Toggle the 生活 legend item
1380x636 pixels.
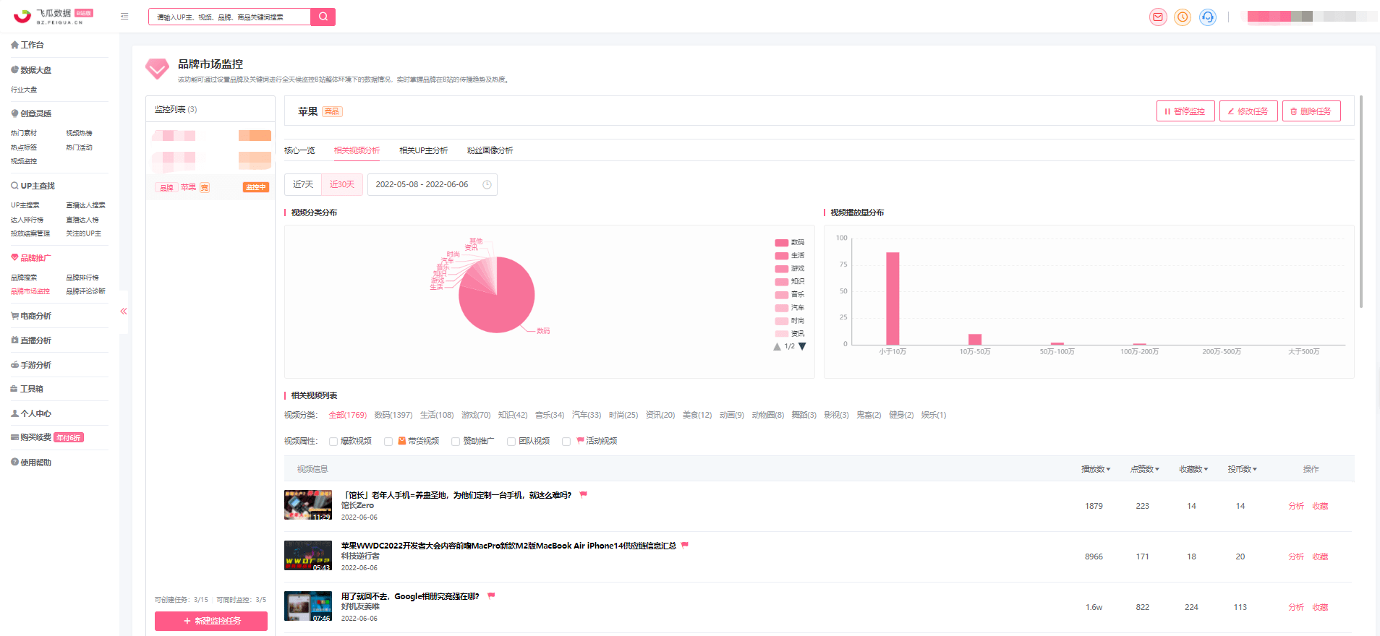[x=789, y=256]
